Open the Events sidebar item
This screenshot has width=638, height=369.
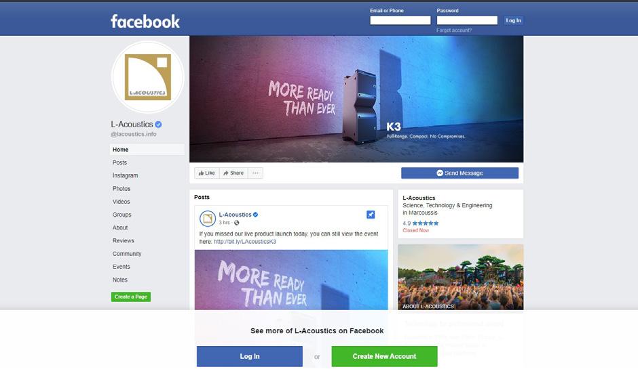(x=121, y=267)
